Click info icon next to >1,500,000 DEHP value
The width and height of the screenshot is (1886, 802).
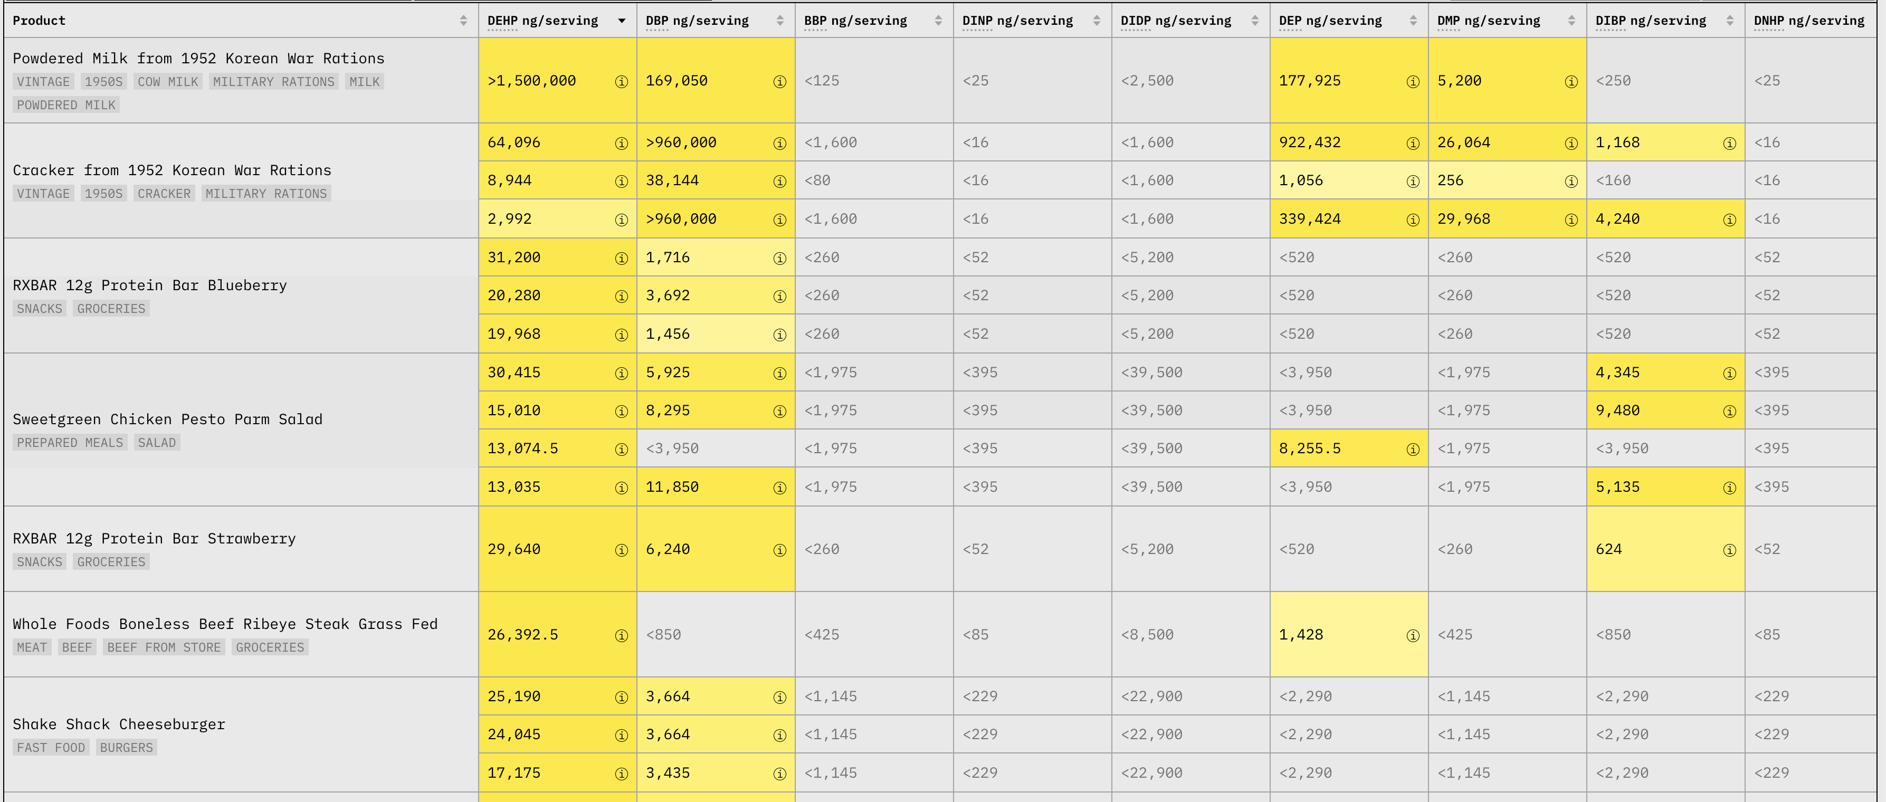coord(621,82)
